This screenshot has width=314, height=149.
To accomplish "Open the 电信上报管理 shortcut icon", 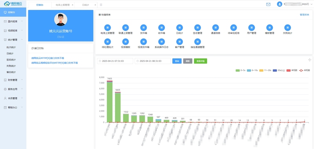I will pyautogui.click(x=108, y=27).
